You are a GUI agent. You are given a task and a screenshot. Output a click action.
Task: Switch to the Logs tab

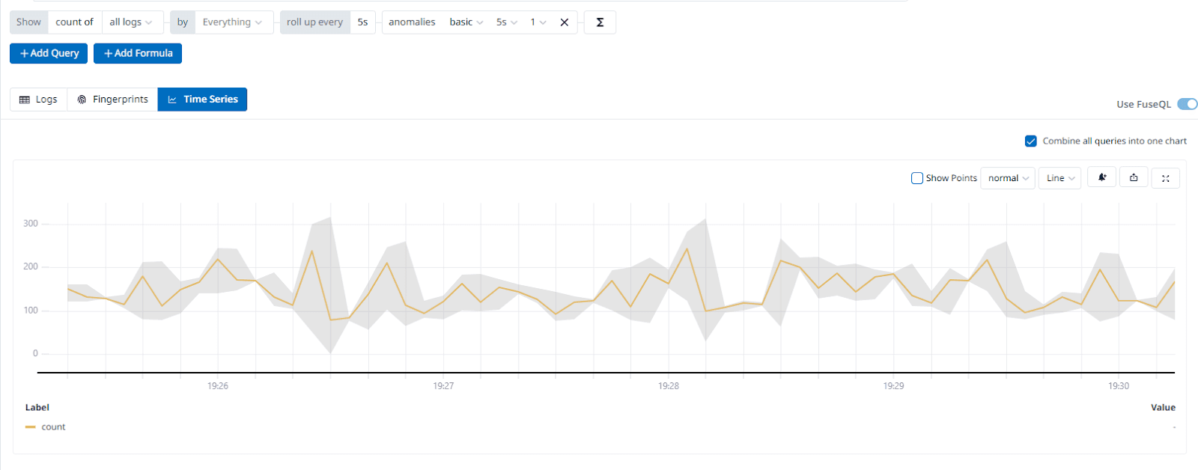coord(38,100)
